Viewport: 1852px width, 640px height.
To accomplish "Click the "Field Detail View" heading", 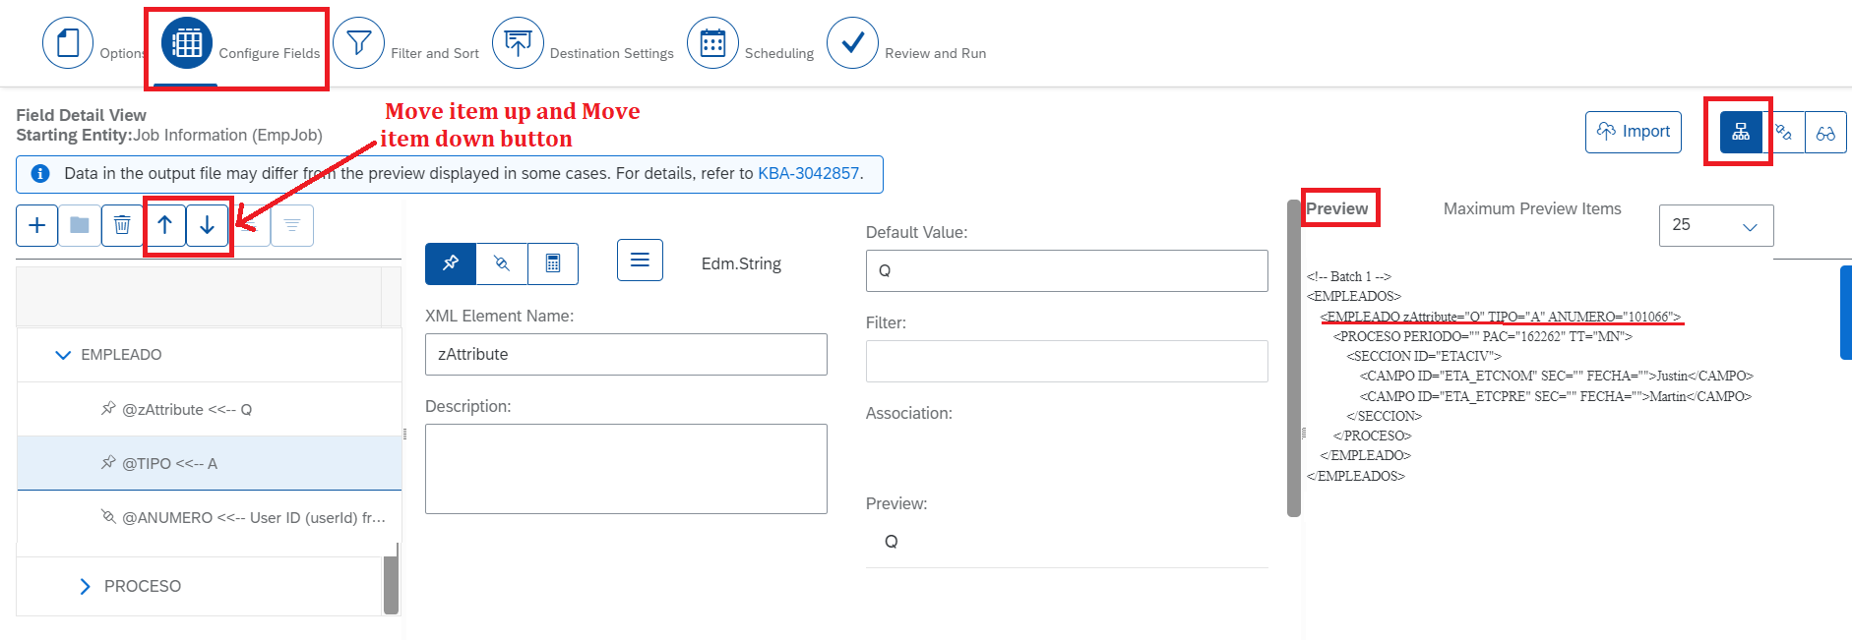I will pos(81,115).
